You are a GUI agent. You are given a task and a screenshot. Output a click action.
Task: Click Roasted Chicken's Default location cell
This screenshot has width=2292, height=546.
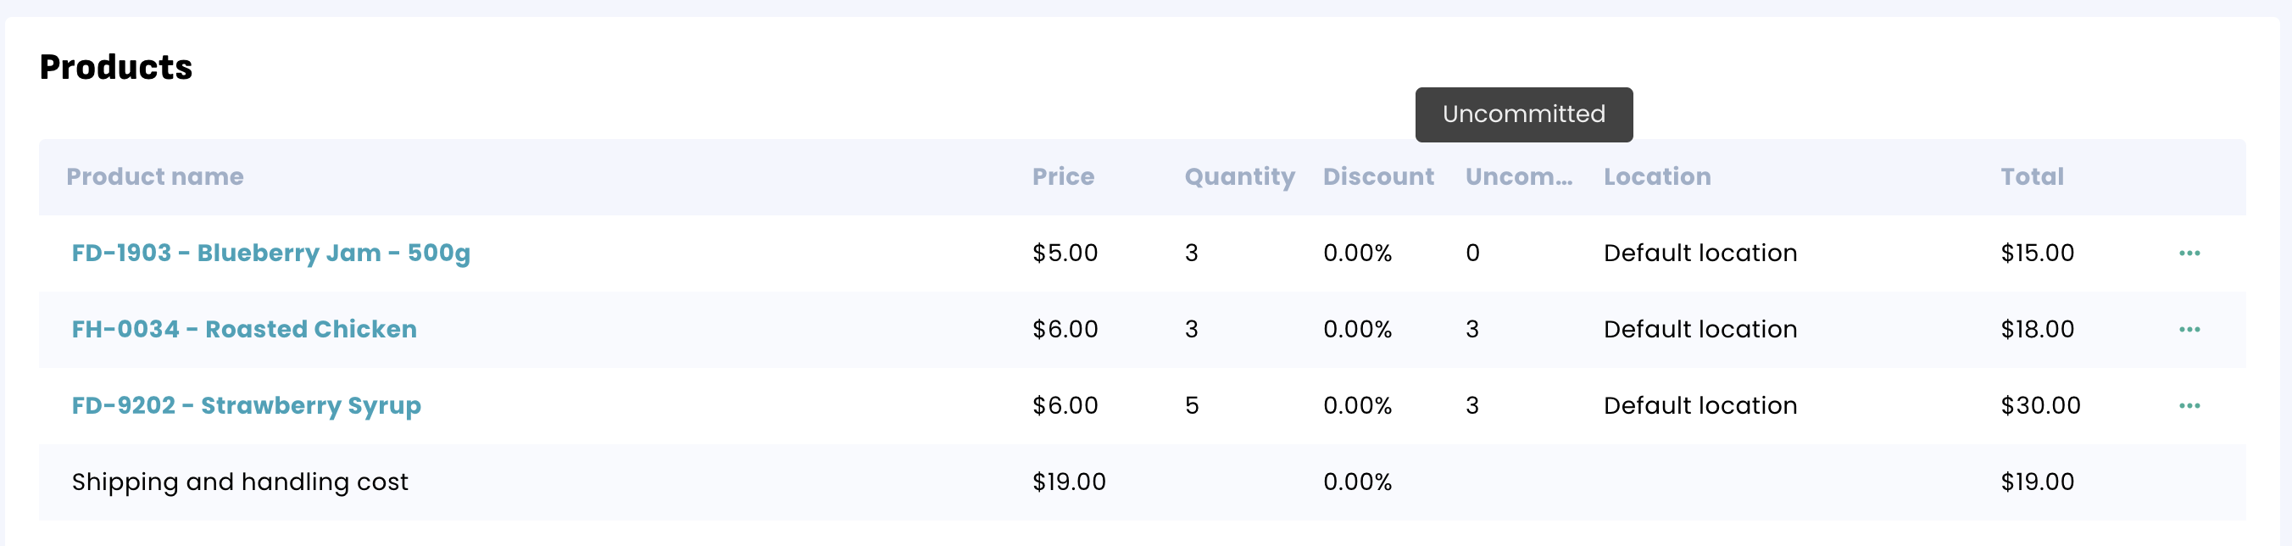coord(1700,330)
